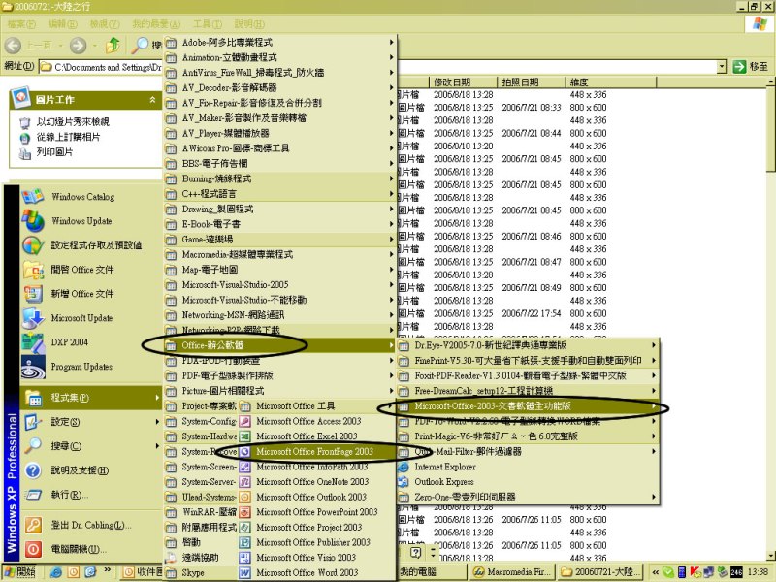Expand the Adobe program folder submenu

(279, 43)
